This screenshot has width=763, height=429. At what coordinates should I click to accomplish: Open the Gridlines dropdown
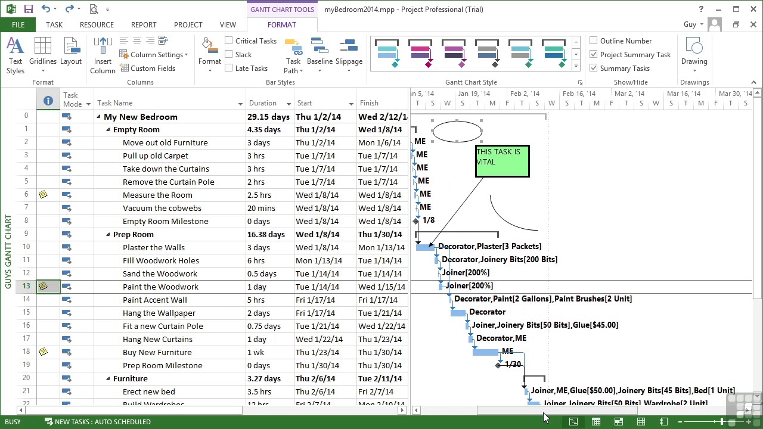[43, 56]
